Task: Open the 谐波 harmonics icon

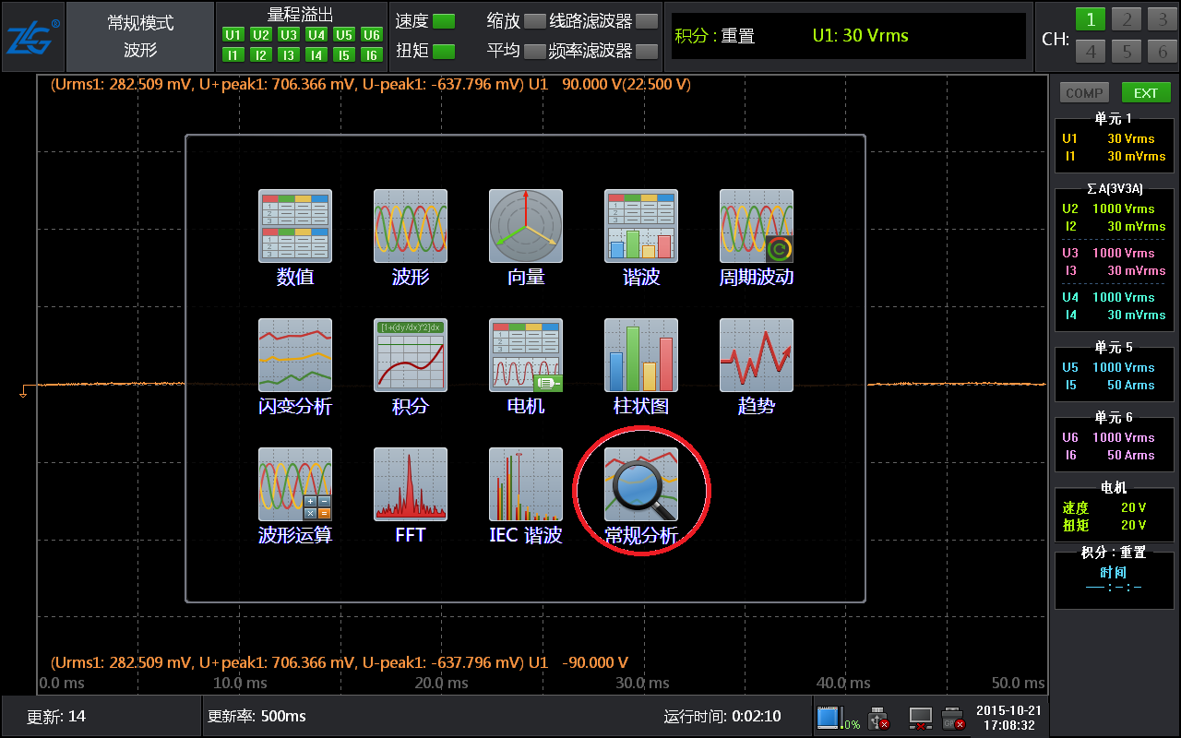Action: coord(641,227)
